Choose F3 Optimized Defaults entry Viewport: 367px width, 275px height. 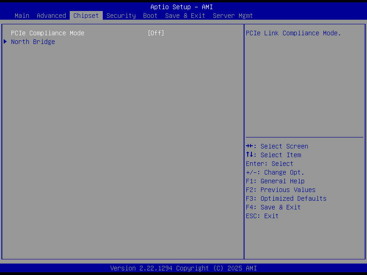(x=286, y=198)
